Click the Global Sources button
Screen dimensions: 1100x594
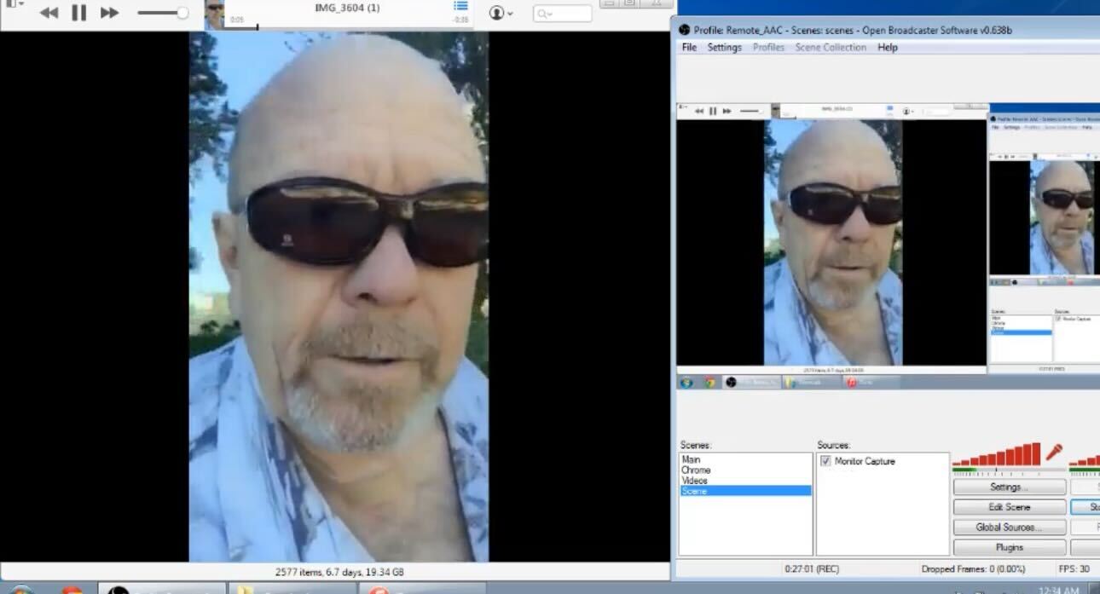pos(1009,528)
